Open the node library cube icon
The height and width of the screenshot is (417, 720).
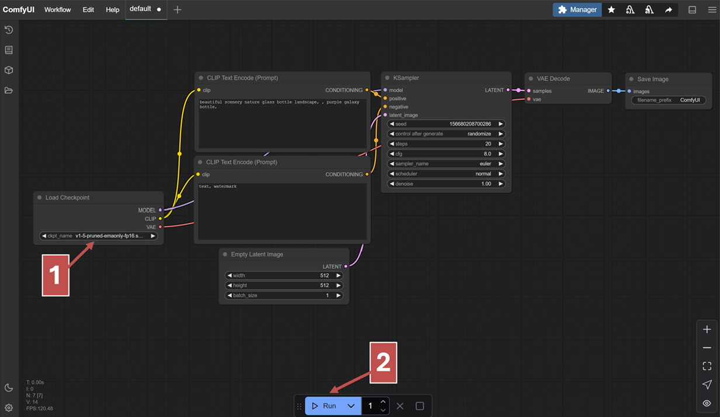tap(9, 70)
